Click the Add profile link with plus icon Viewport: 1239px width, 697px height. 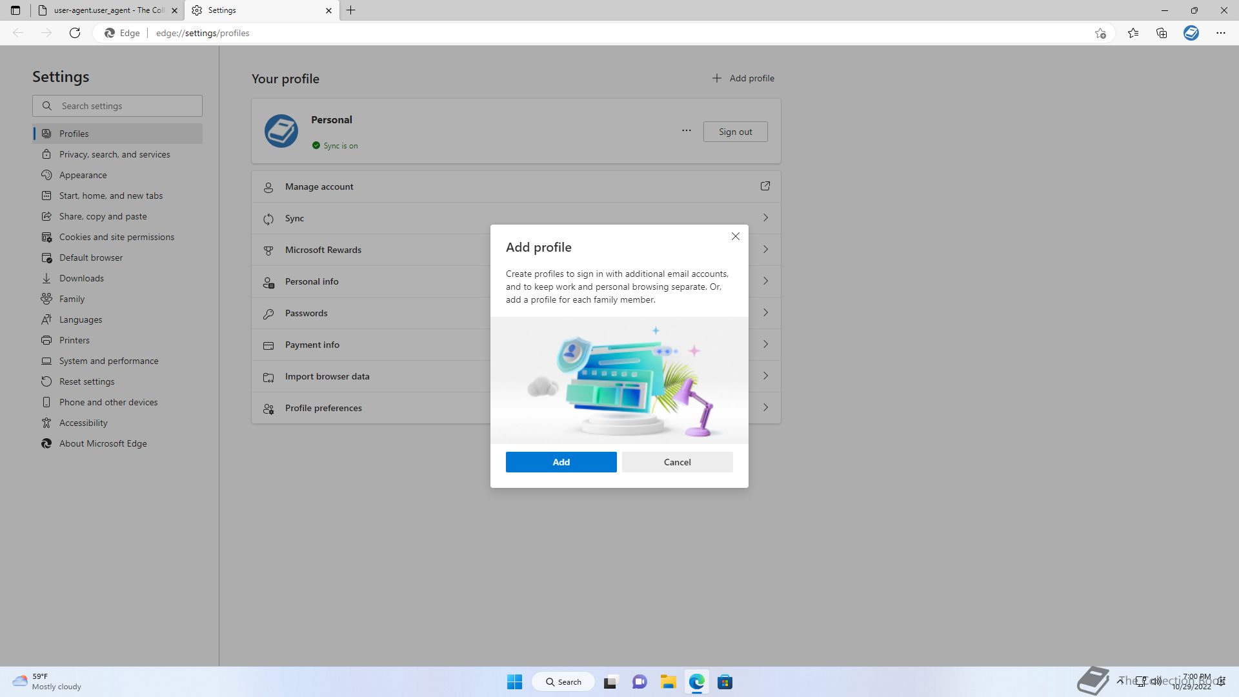tap(743, 78)
